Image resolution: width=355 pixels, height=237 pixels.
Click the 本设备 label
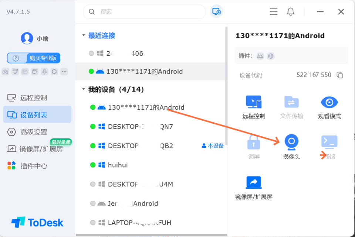point(213,146)
